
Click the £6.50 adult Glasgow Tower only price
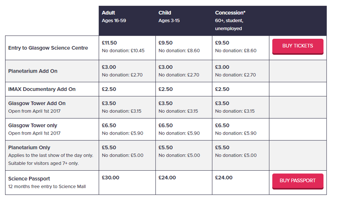(109, 125)
